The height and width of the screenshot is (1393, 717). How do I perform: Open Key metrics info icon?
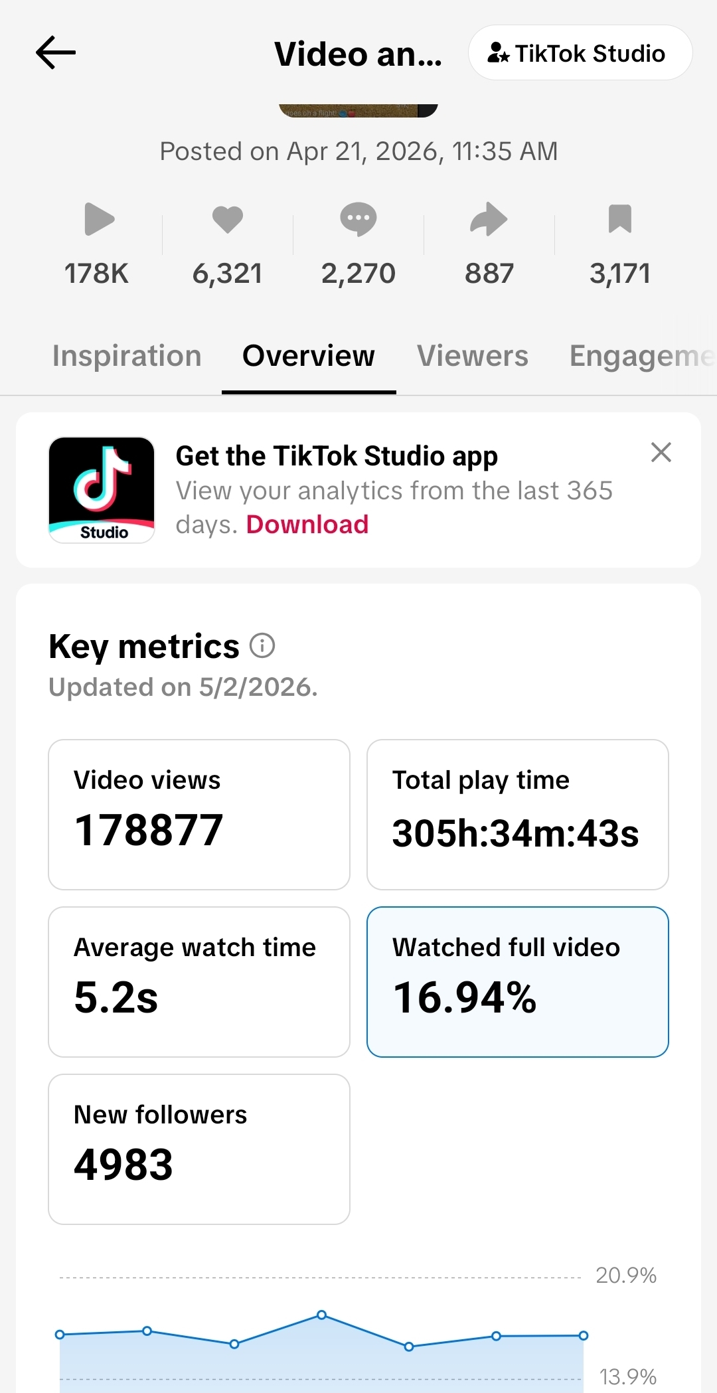[x=262, y=645]
